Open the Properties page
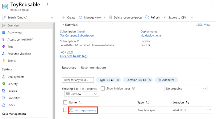Viewport: 216px width, 119px height. [14, 98]
